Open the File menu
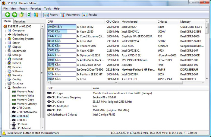This screenshot has width=211, height=137. pyautogui.click(x=5, y=9)
